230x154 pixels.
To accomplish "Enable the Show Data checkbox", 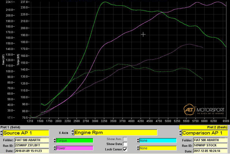I will coord(125,144).
